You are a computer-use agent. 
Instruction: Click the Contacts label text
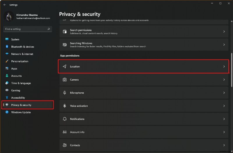[x=75, y=145]
